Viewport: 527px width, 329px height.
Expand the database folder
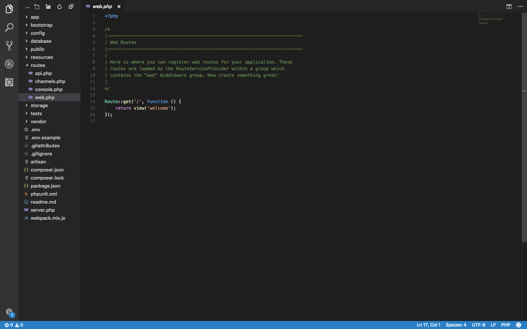[x=49, y=41]
